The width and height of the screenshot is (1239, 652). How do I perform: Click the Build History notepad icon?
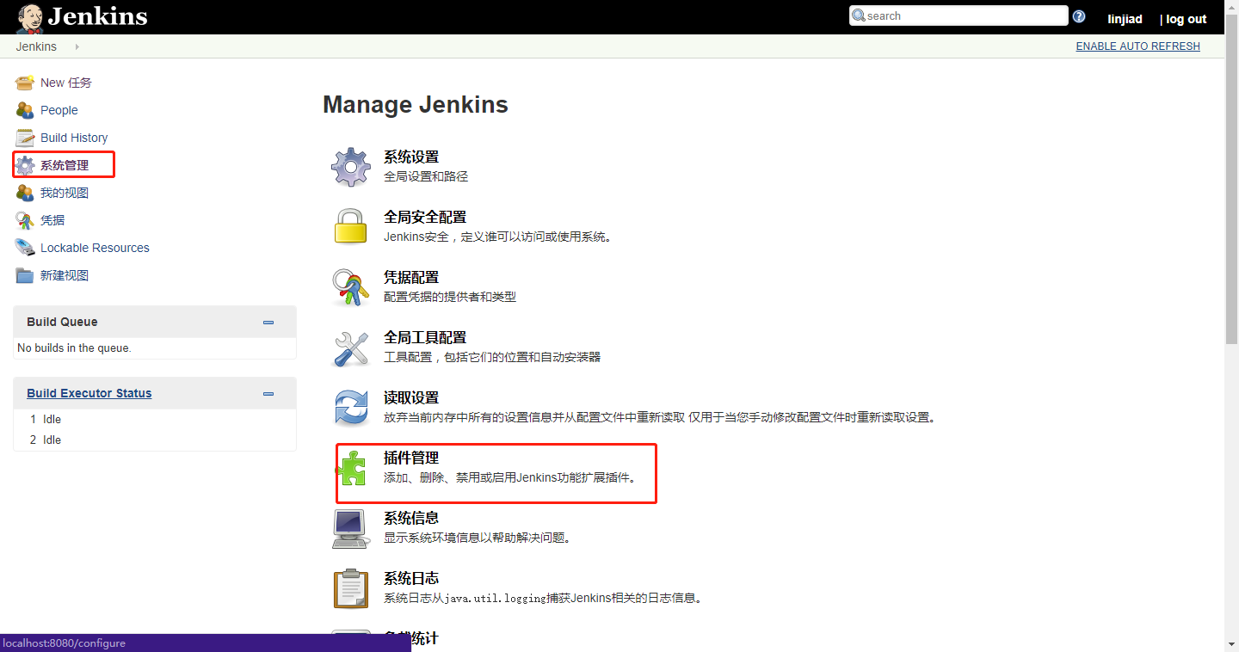click(25, 138)
